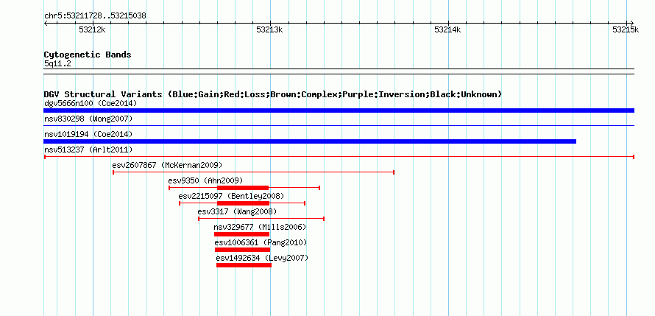655x316 pixels.
Task: Select the thin red nsv513237 loss line
Action: [339, 157]
